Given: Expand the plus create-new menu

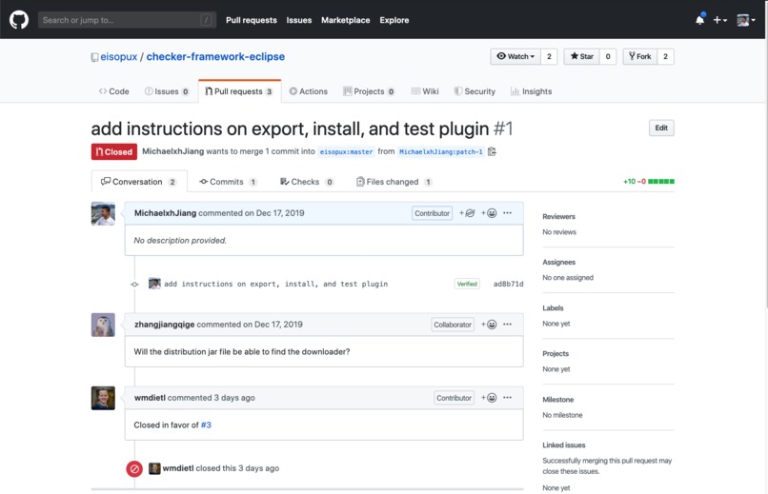Looking at the screenshot, I should click(x=720, y=20).
